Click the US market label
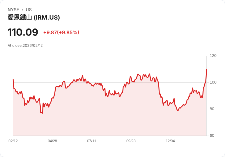Screen dimensions: 225x157 [x=29, y=10]
